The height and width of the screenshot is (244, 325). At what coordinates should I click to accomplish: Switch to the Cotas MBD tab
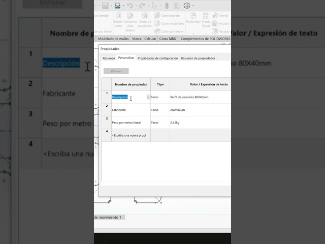tap(168, 39)
